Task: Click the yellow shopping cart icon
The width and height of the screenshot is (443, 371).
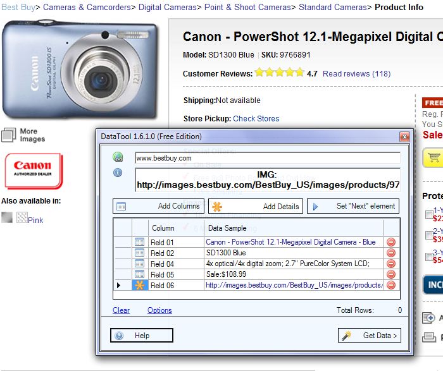Action: pyautogui.click(x=434, y=157)
